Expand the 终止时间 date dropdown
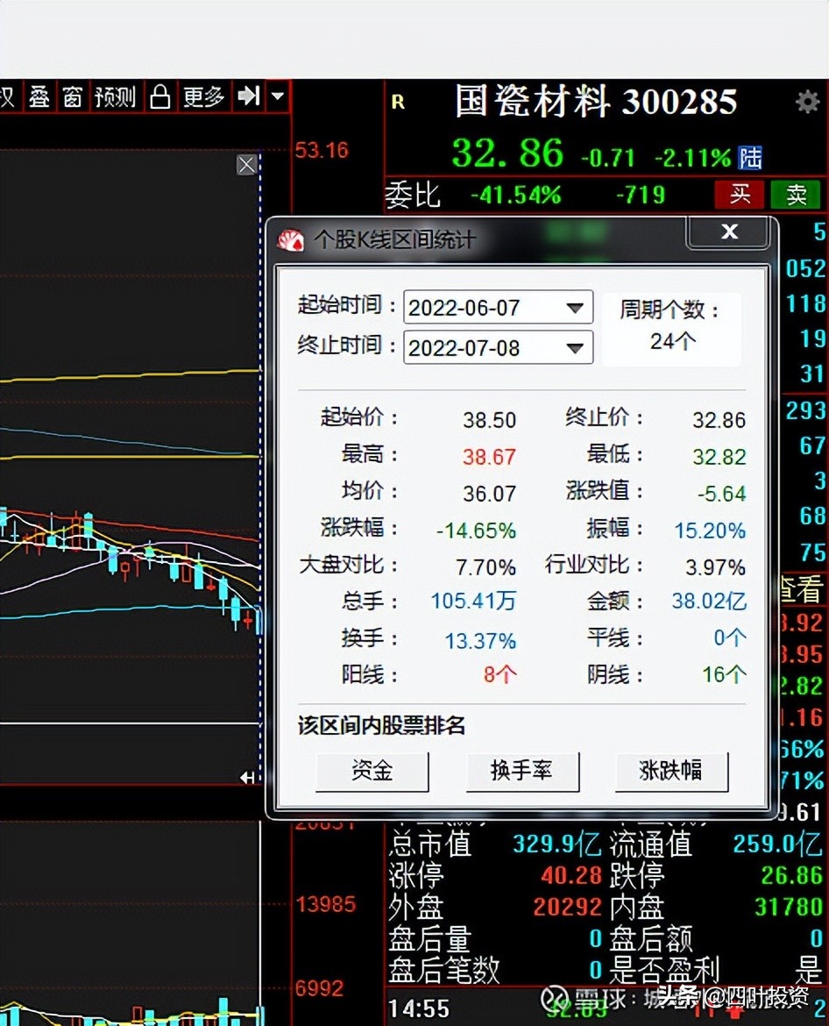This screenshot has width=829, height=1026. point(575,347)
